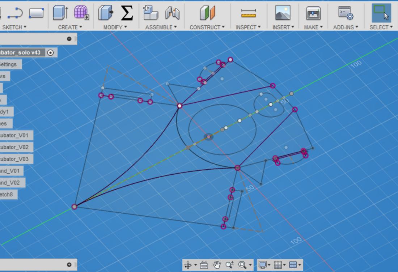
Task: Click the New Component assemble icon
Action: 151,13
